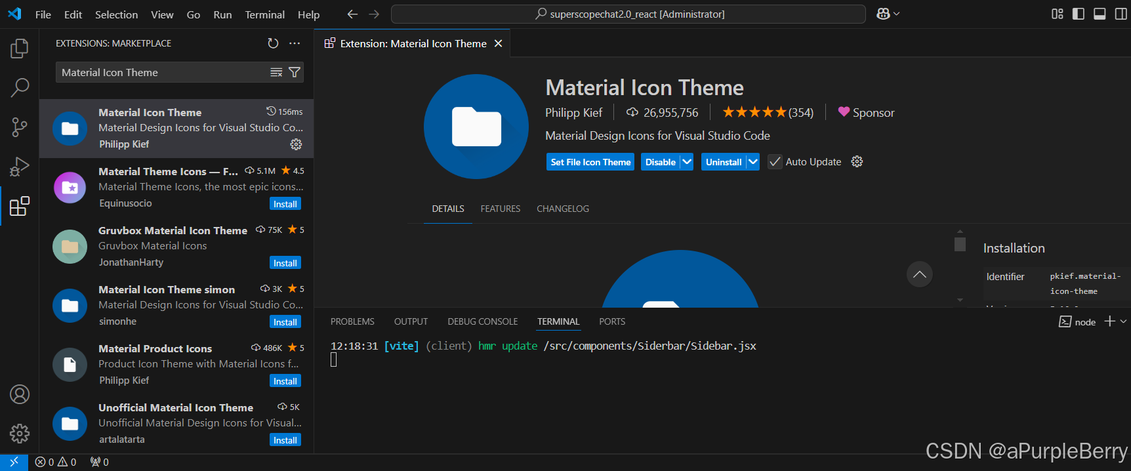Screen dimensions: 1131x471
Task: Open the Terminal menu
Action: coord(264,14)
